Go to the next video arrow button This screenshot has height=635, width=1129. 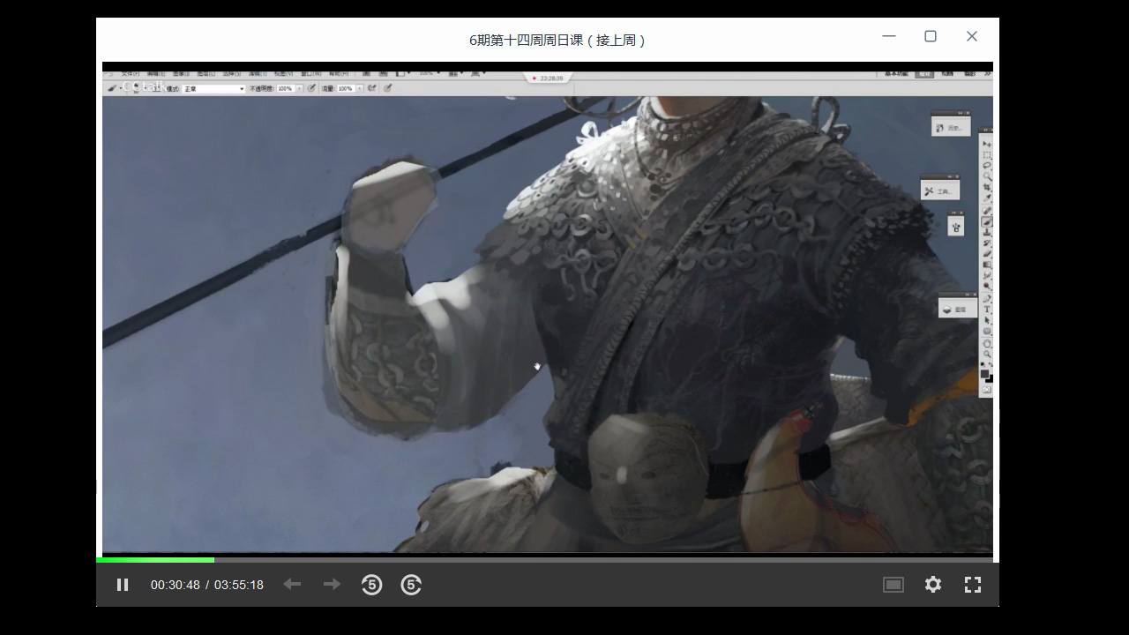click(x=332, y=584)
